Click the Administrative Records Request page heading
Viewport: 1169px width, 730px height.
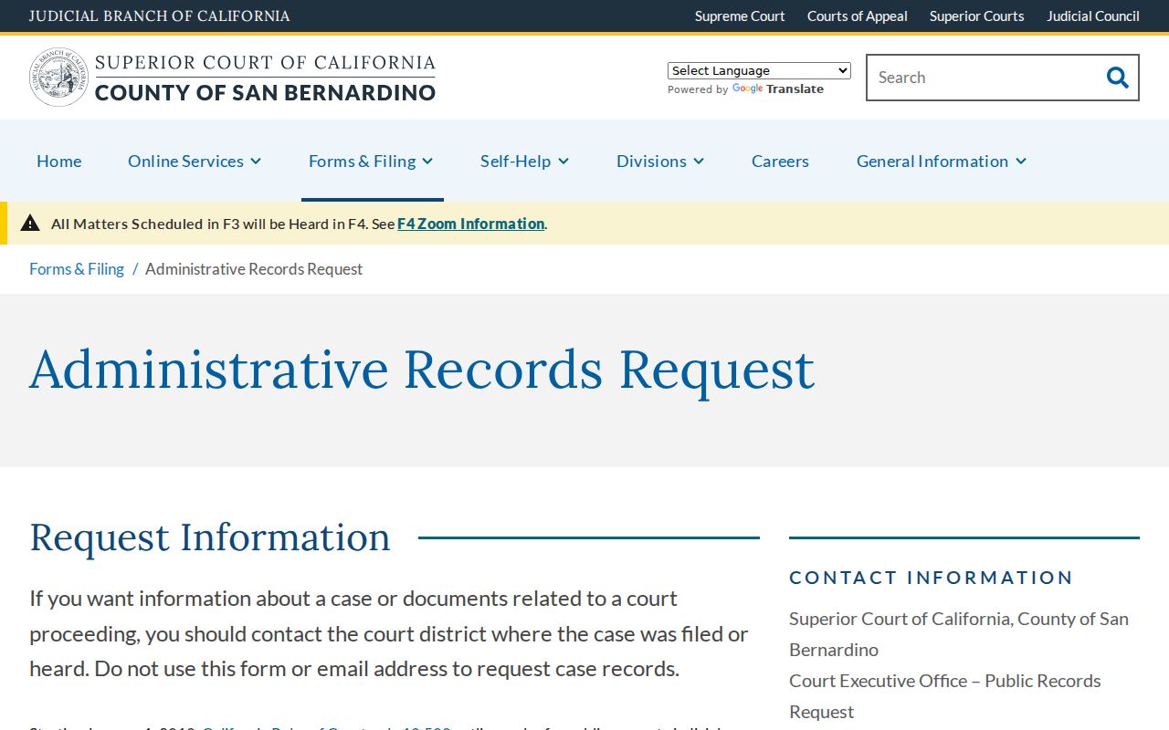(x=422, y=370)
